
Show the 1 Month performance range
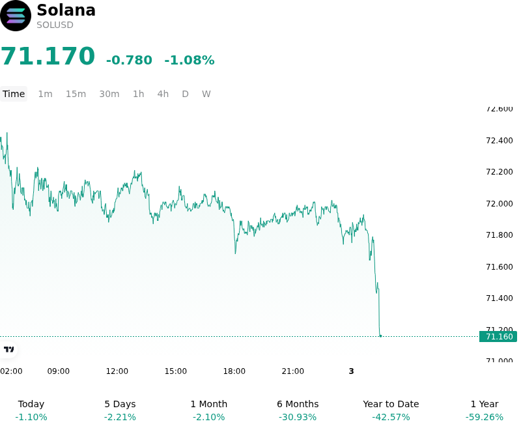[x=208, y=410]
